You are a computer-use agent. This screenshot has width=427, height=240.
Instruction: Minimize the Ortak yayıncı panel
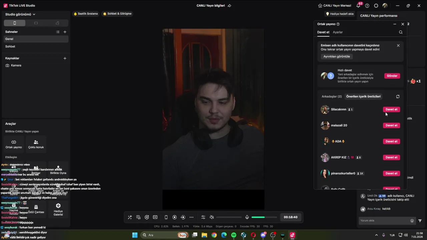395,24
